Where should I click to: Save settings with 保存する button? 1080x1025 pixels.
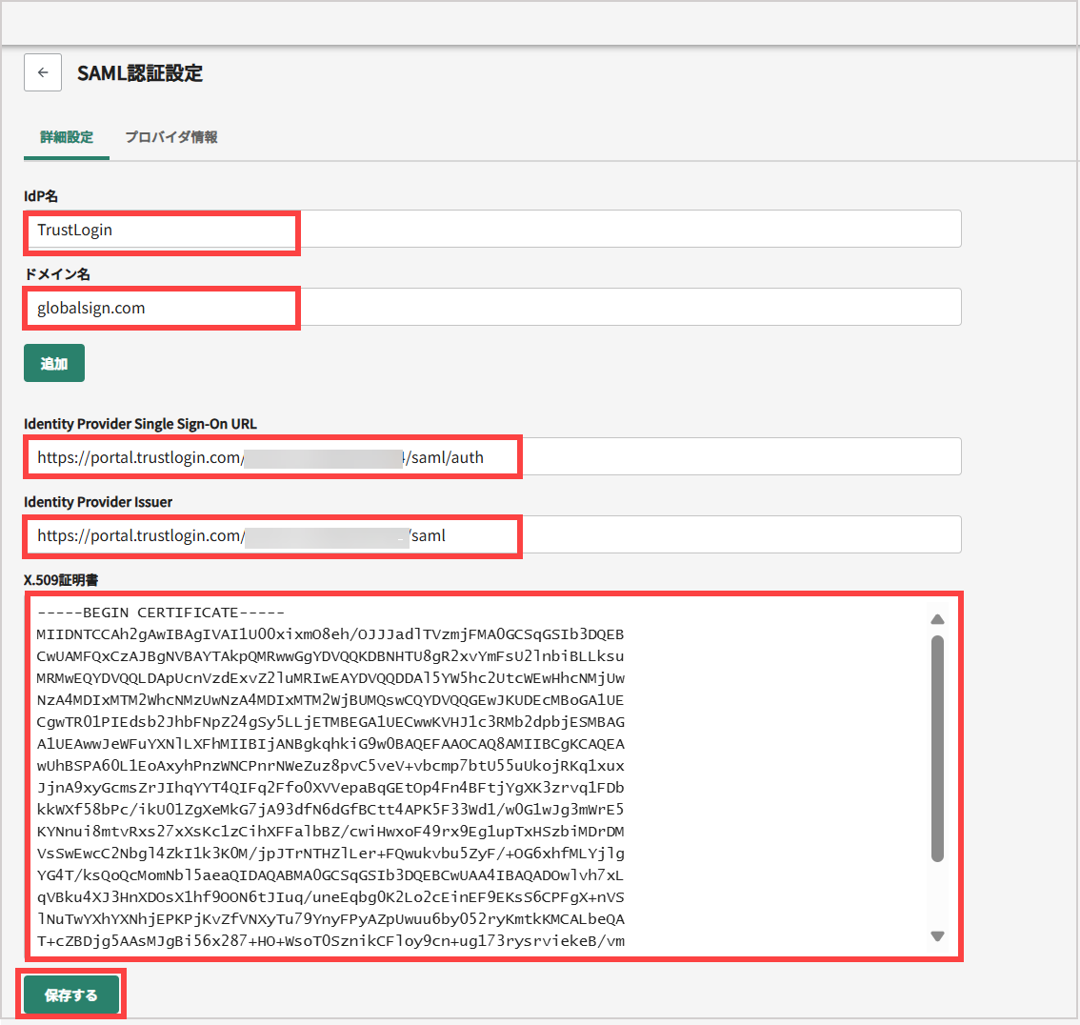click(71, 995)
